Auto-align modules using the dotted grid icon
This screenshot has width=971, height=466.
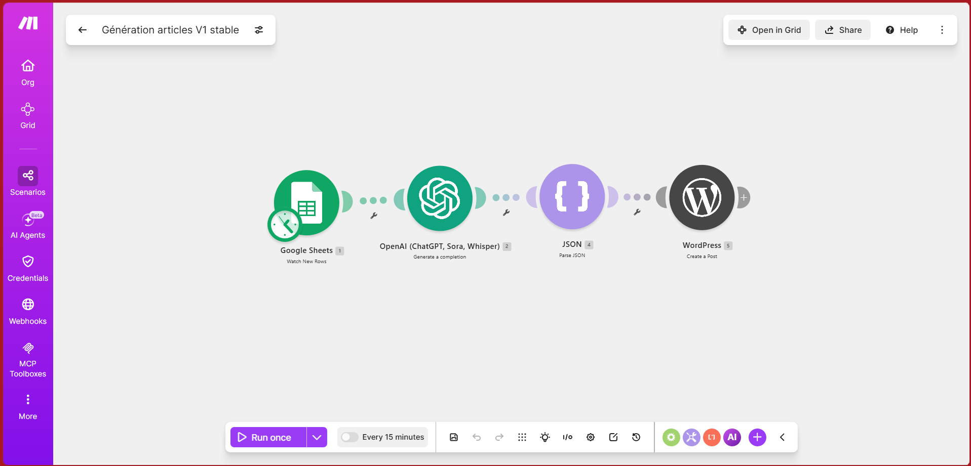[x=522, y=437]
